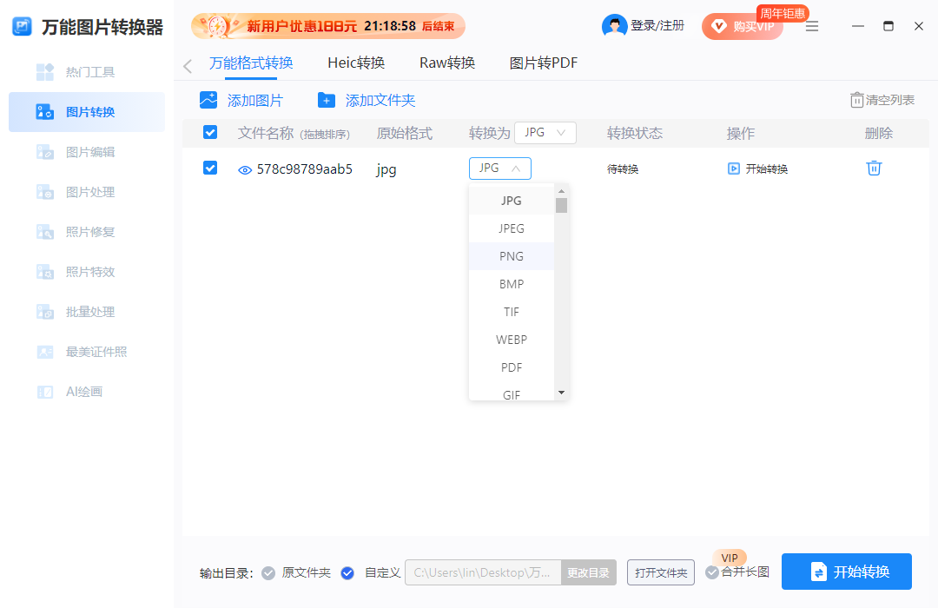Click the 待转换 status text
The height and width of the screenshot is (608, 938).
623,169
